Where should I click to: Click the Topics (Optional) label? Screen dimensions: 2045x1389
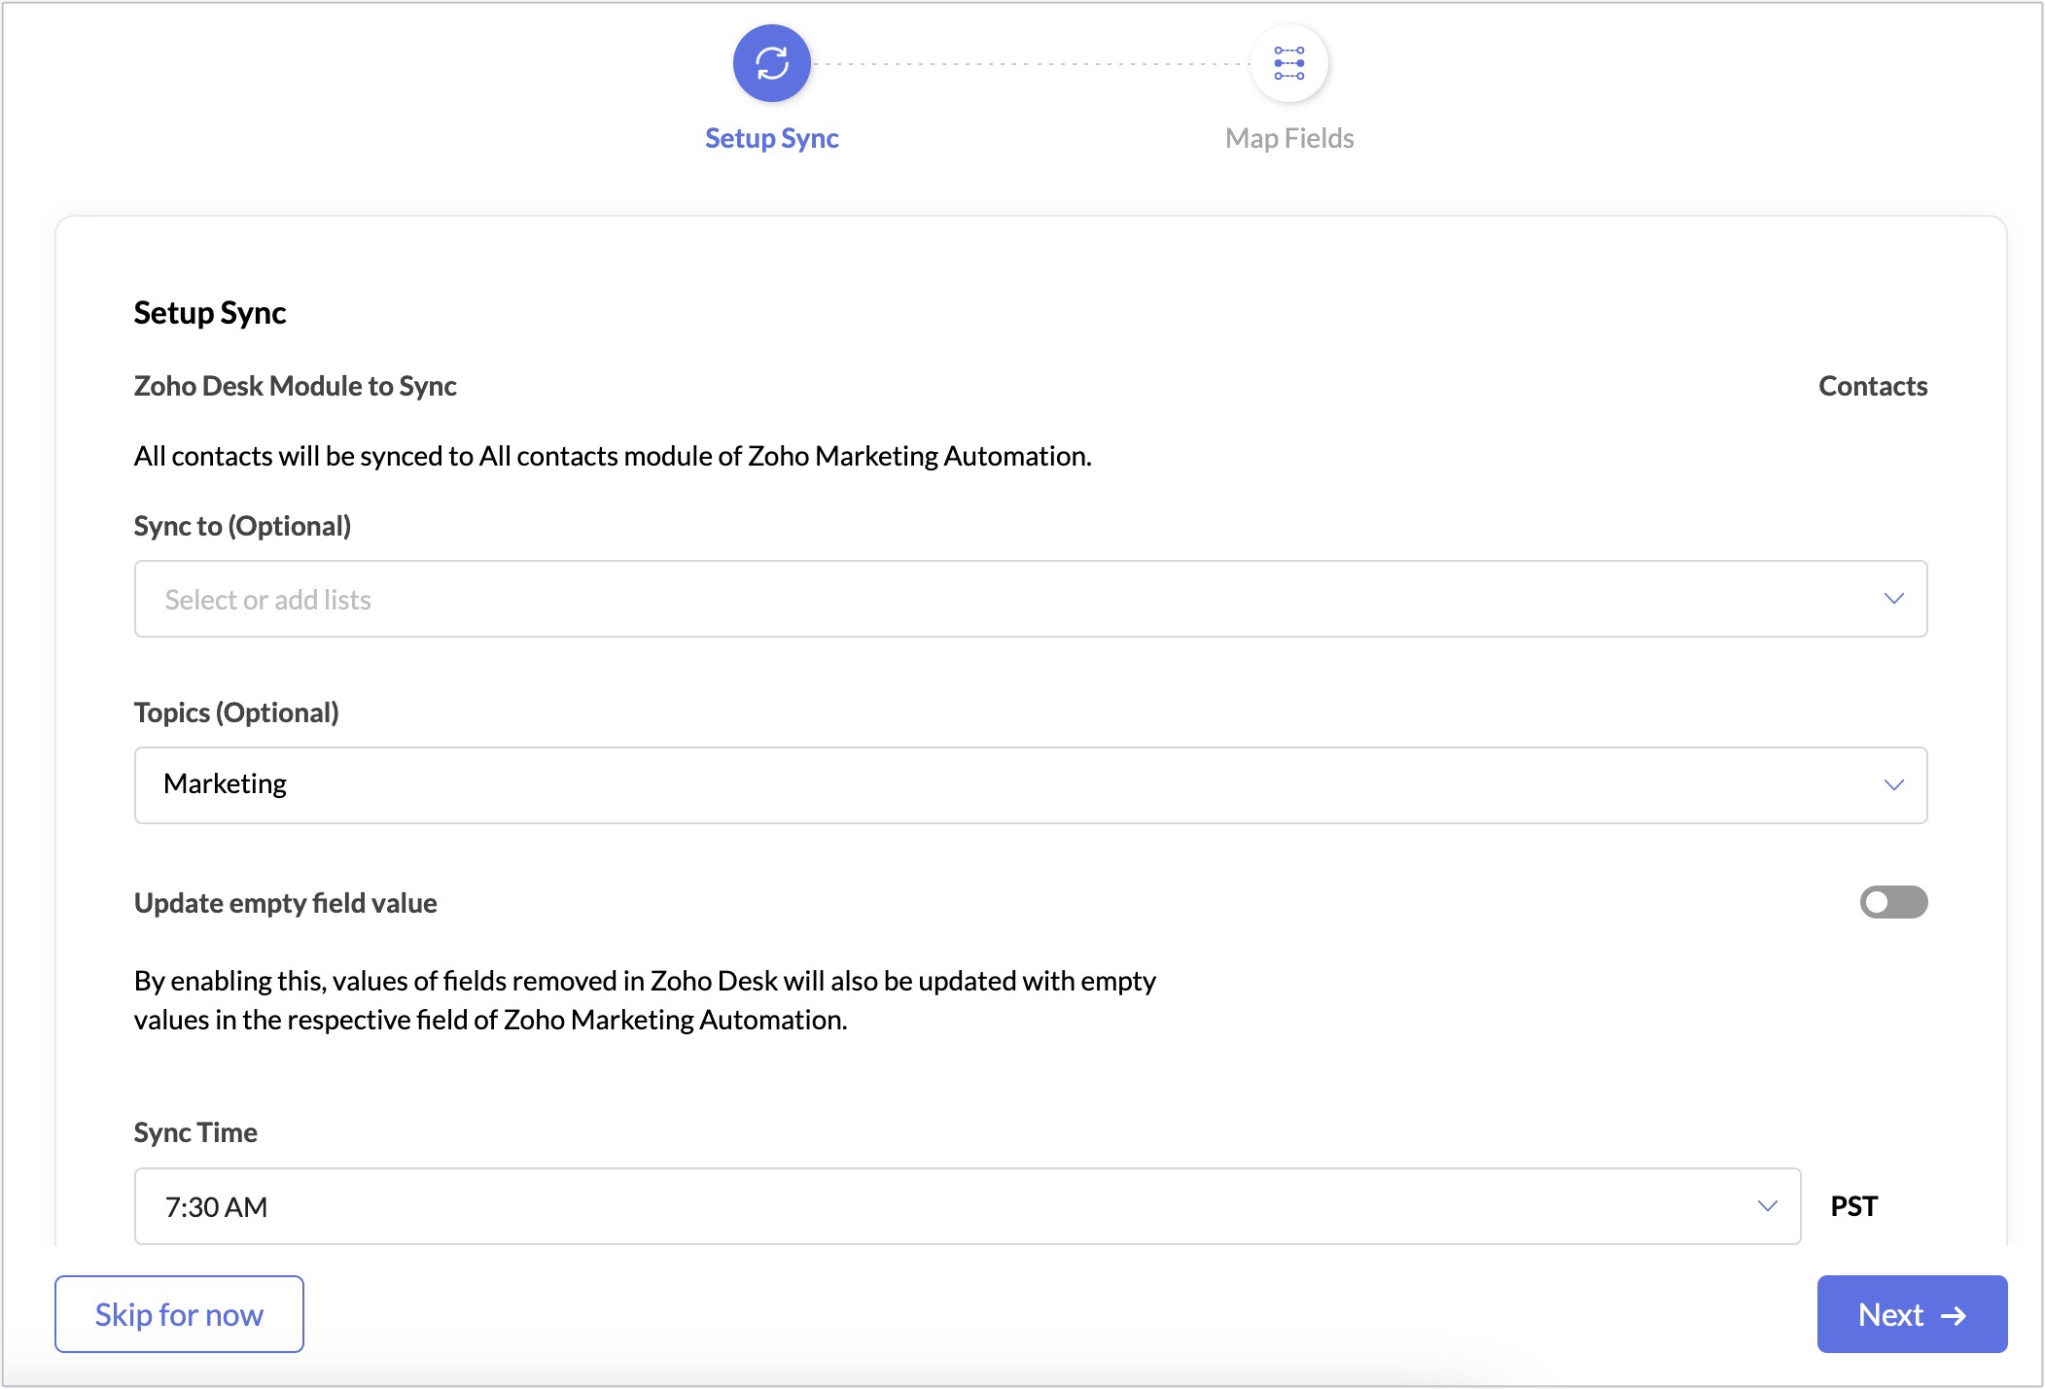pos(236,712)
